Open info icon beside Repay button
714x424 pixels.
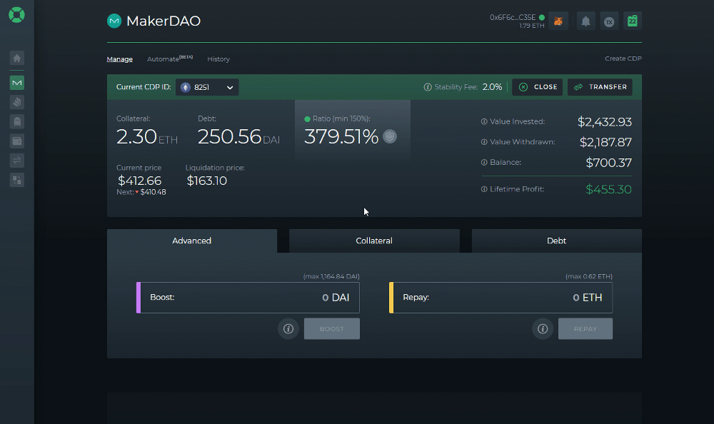point(543,329)
